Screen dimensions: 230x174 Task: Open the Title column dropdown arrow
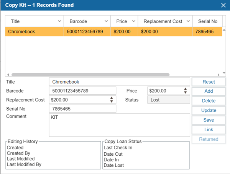59,21
